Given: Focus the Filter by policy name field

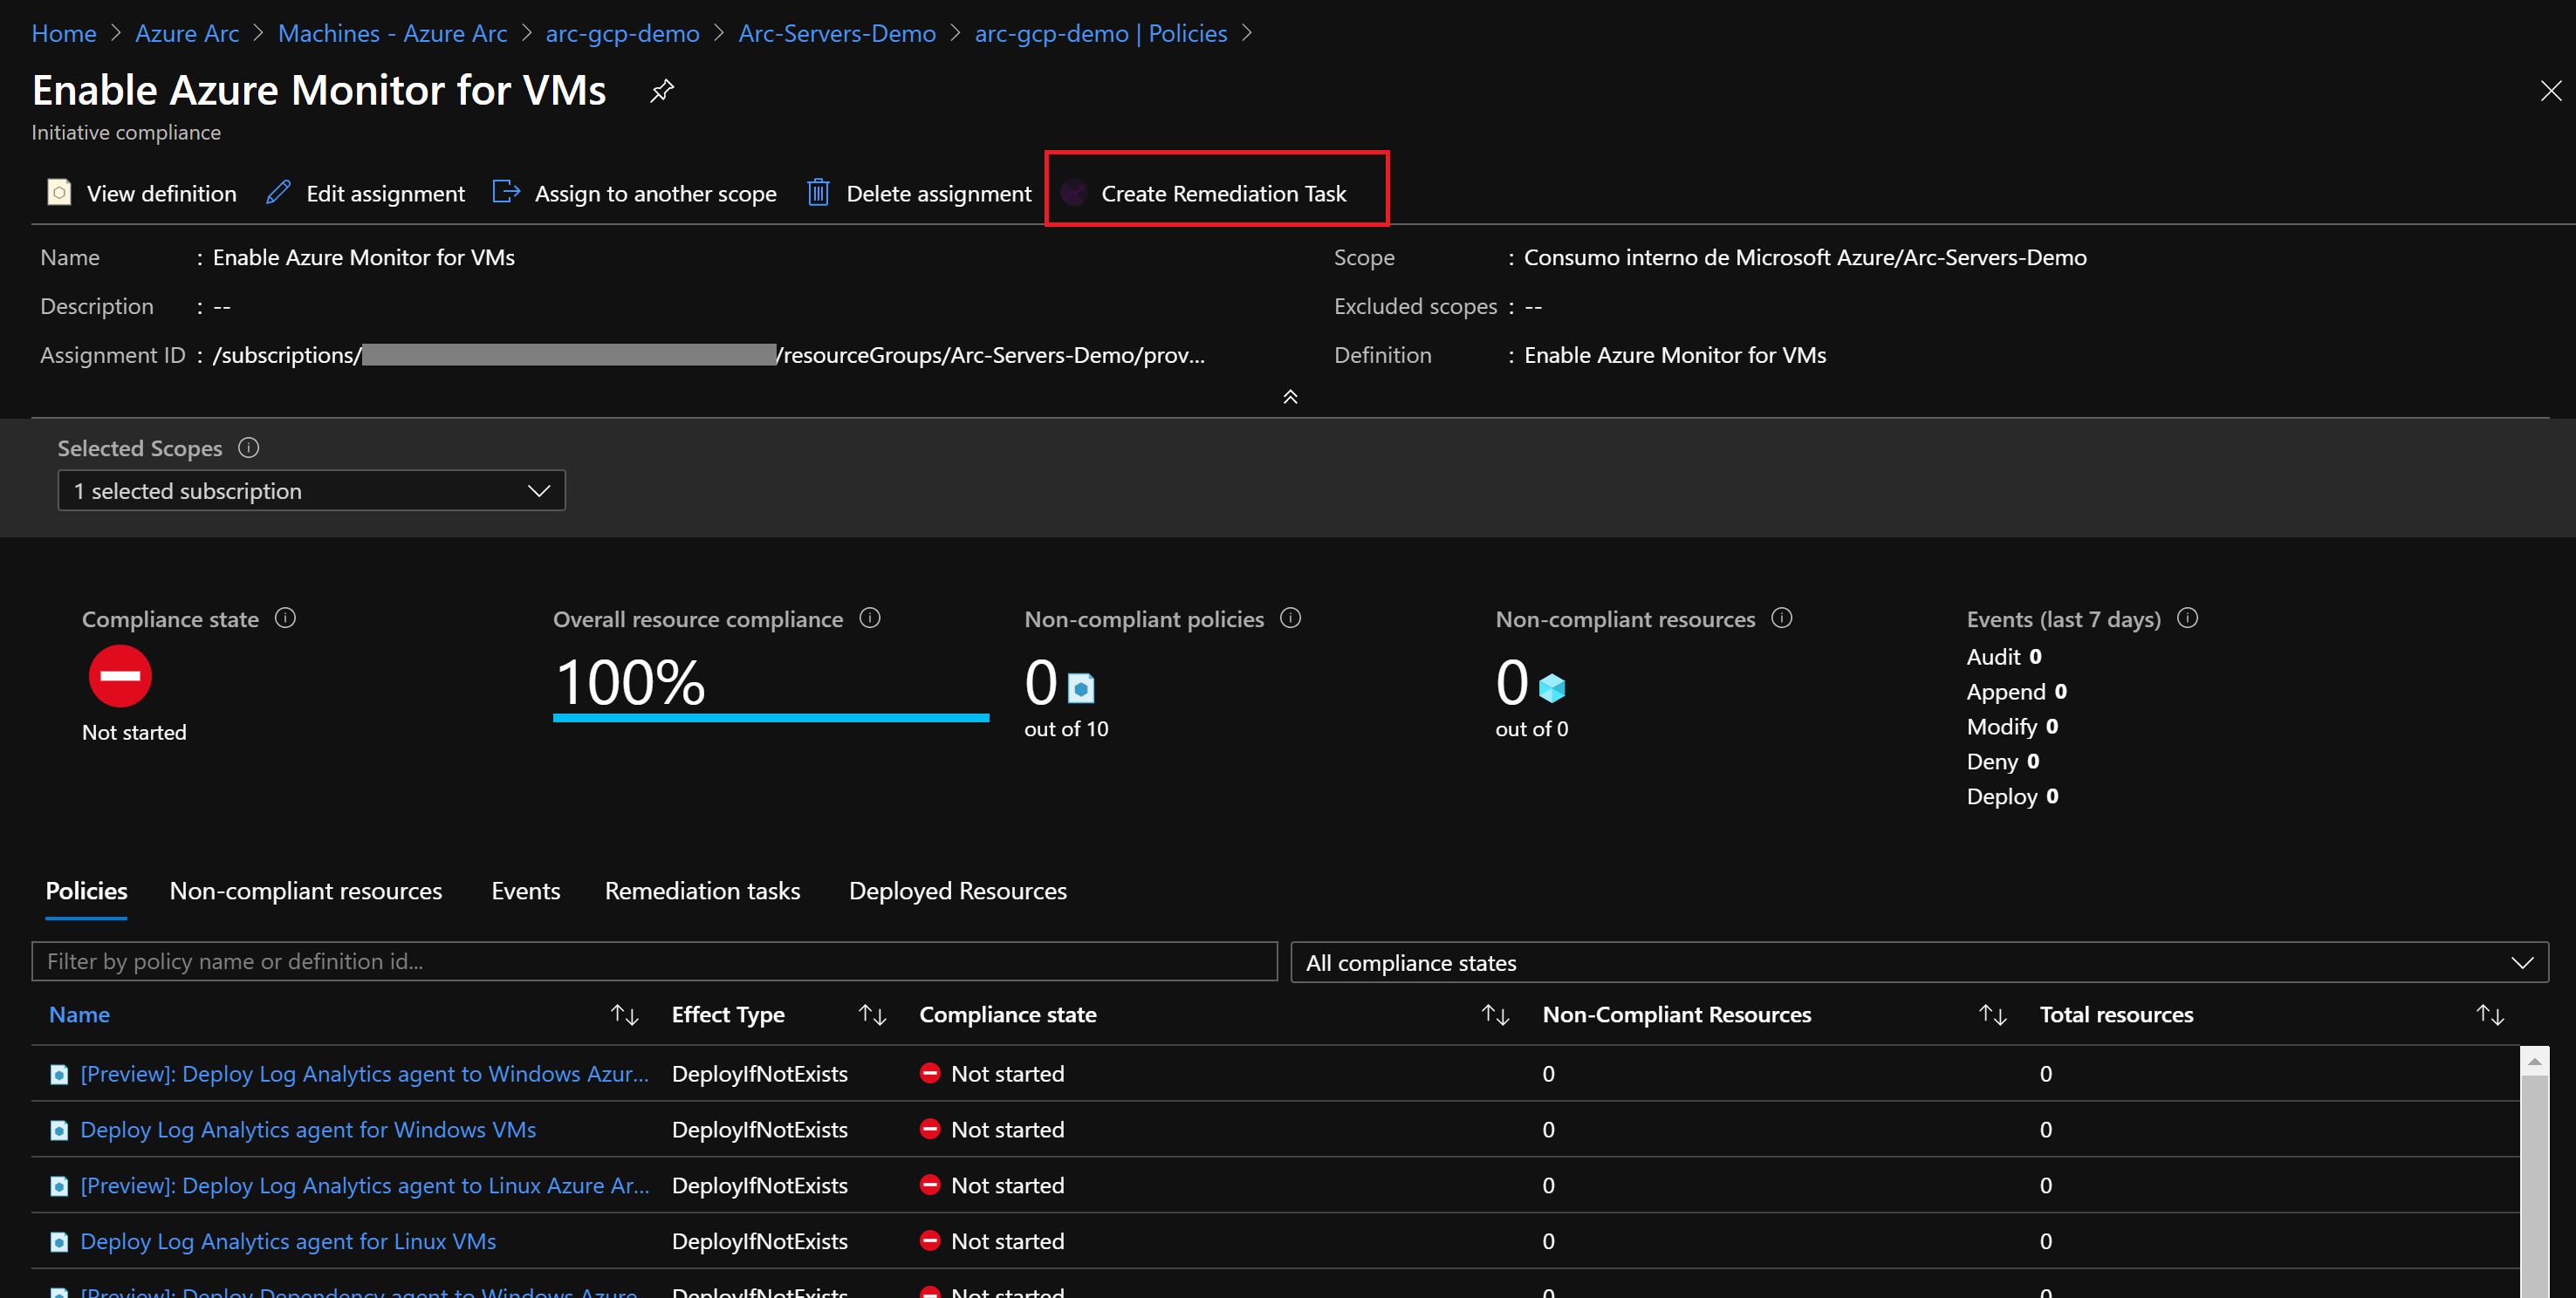Looking at the screenshot, I should click(x=654, y=962).
